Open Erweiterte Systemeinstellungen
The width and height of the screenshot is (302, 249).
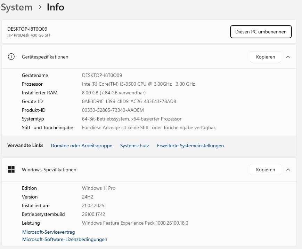tap(190, 146)
